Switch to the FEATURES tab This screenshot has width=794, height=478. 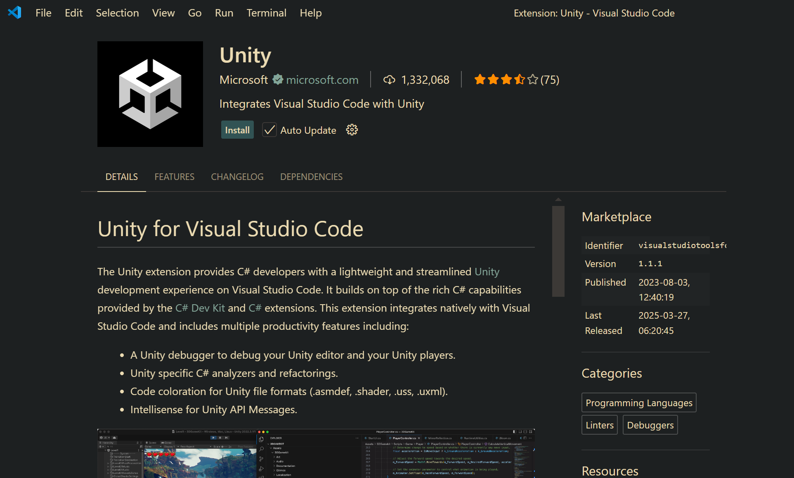coord(174,177)
